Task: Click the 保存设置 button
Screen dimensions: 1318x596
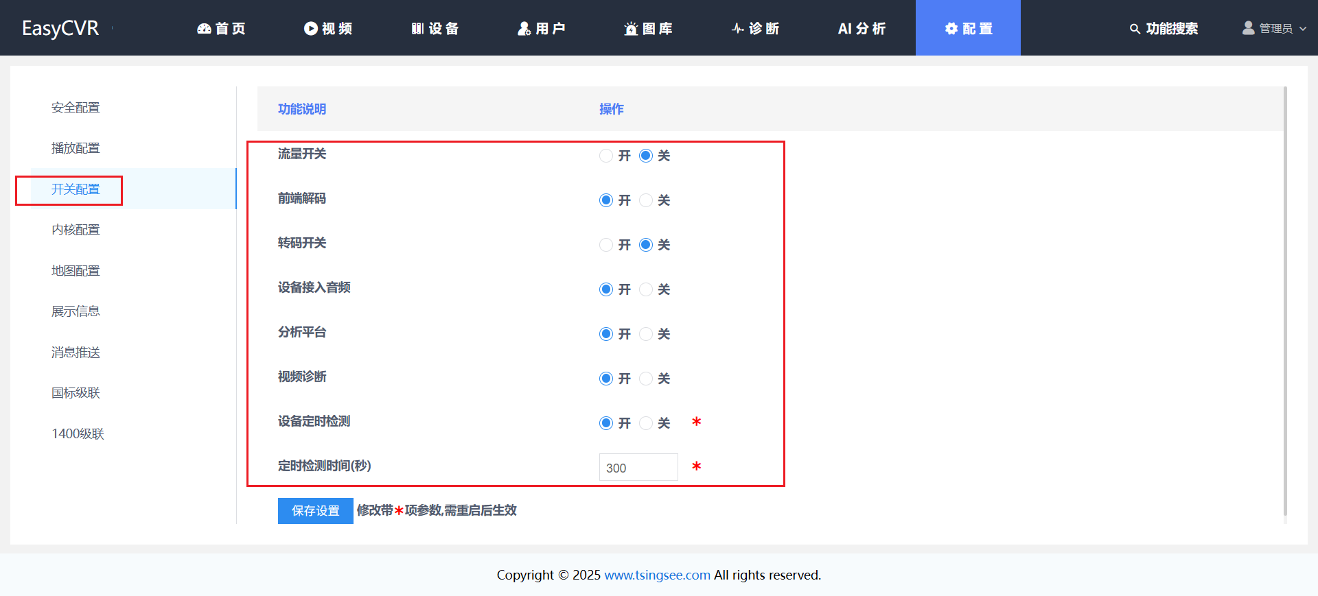Action: click(x=316, y=511)
